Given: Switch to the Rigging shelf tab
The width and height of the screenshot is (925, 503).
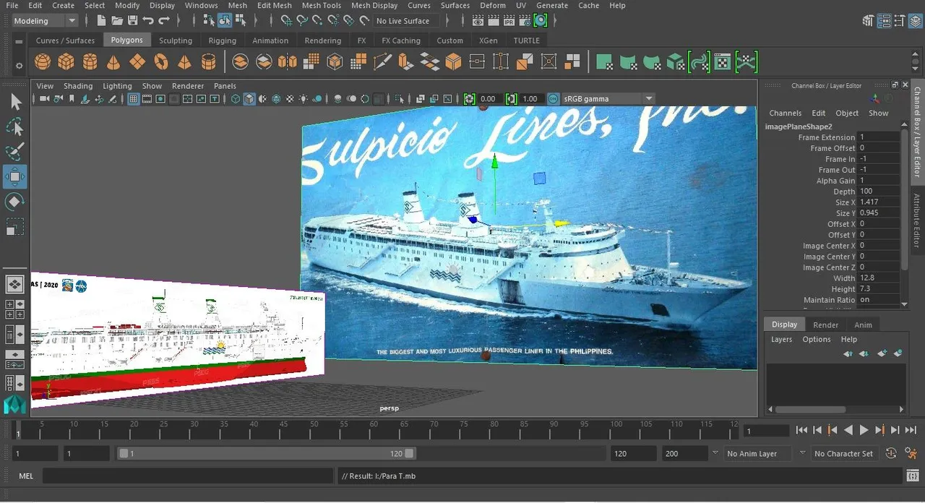Looking at the screenshot, I should tap(223, 40).
